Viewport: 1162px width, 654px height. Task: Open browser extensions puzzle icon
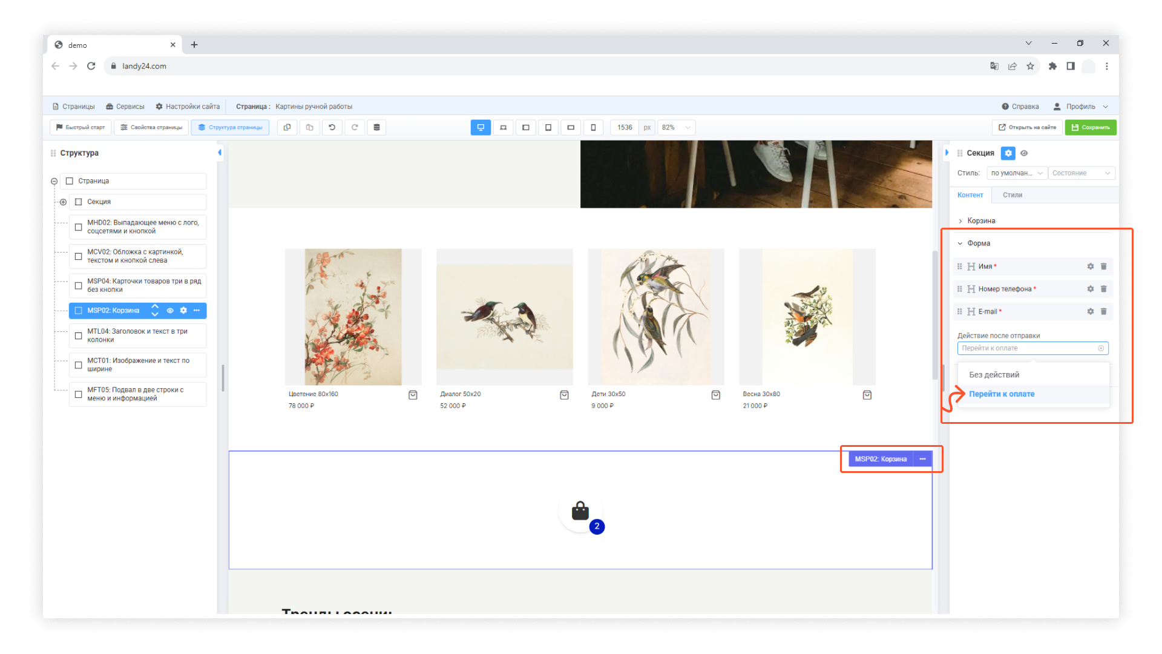1053,66
